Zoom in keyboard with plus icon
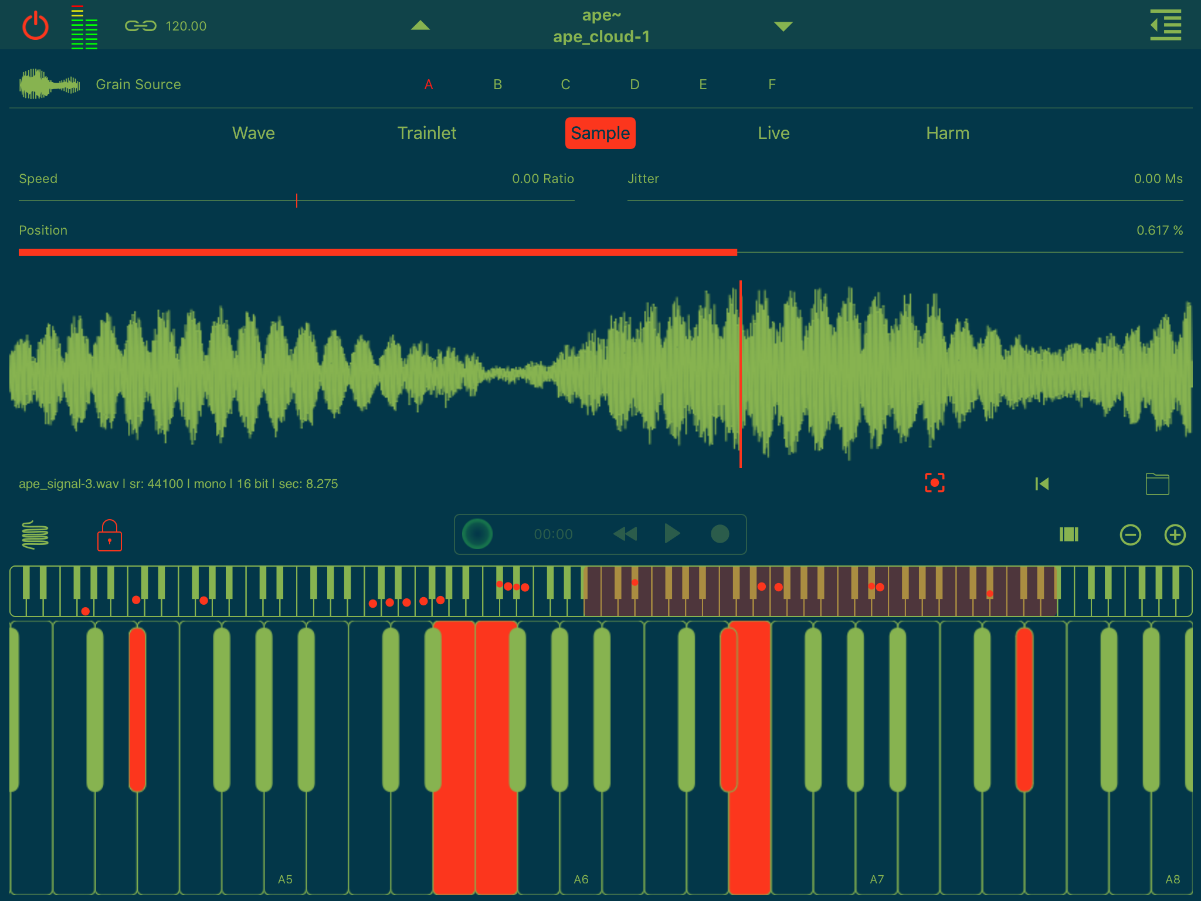This screenshot has height=901, width=1201. click(x=1175, y=534)
